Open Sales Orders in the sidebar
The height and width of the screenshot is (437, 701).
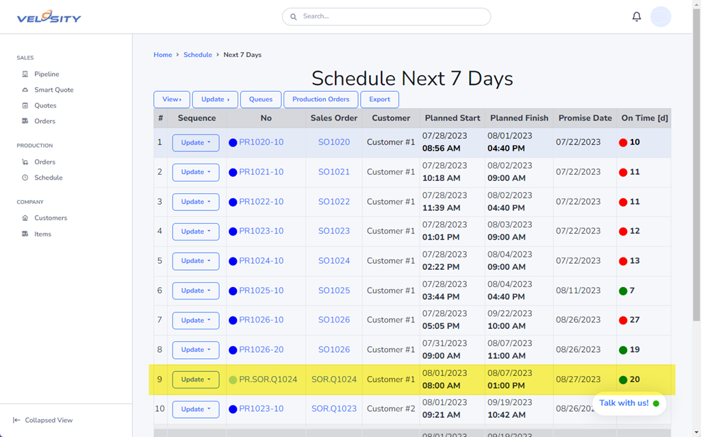coord(44,121)
